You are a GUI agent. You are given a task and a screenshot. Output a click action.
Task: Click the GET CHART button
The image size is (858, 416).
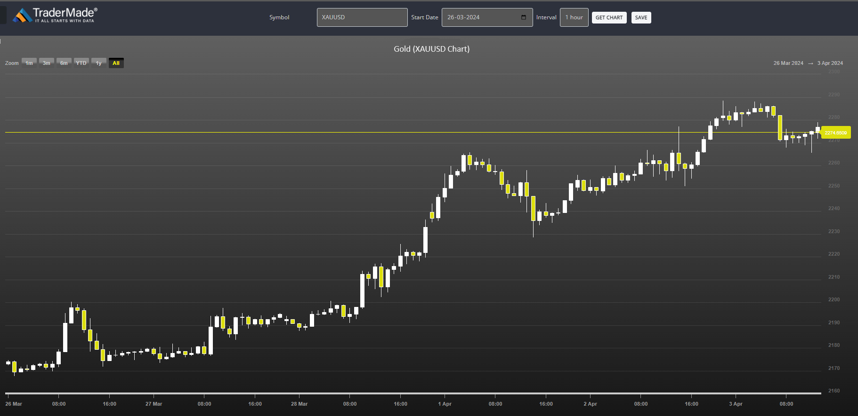tap(609, 17)
